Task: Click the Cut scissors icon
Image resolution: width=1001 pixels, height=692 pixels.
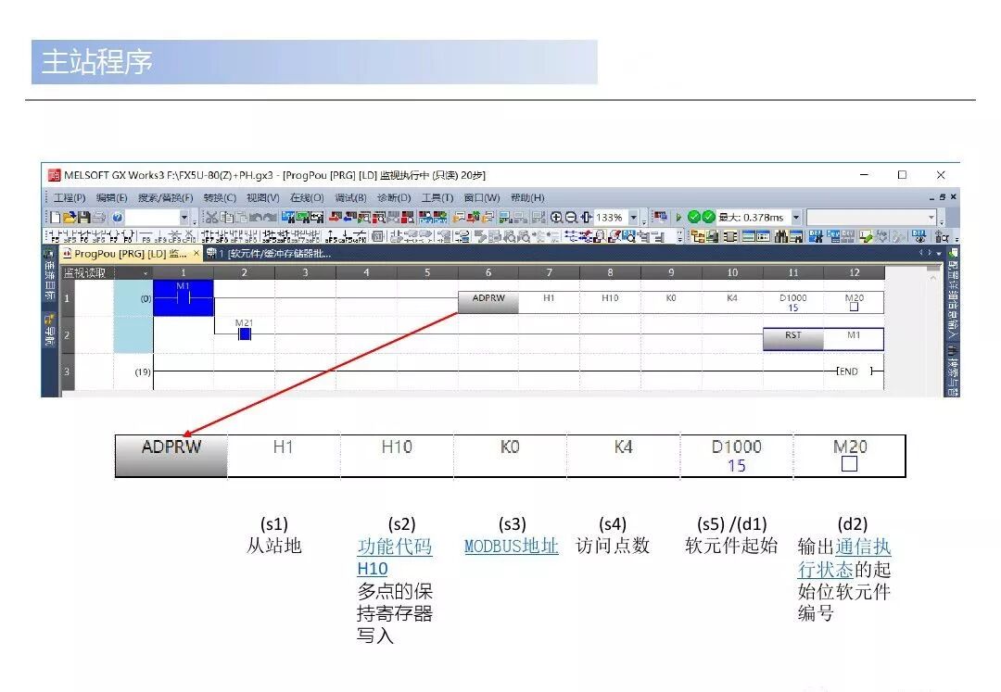Action: pos(212,218)
